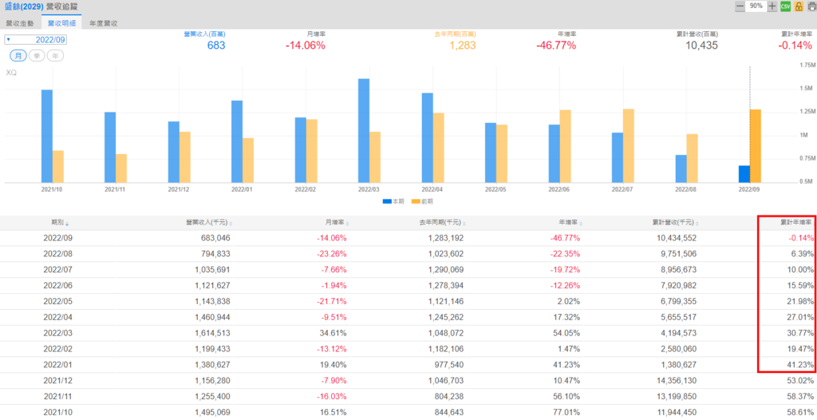
Task: Sort by 去年同期(千元) column arrows
Action: tap(464, 224)
